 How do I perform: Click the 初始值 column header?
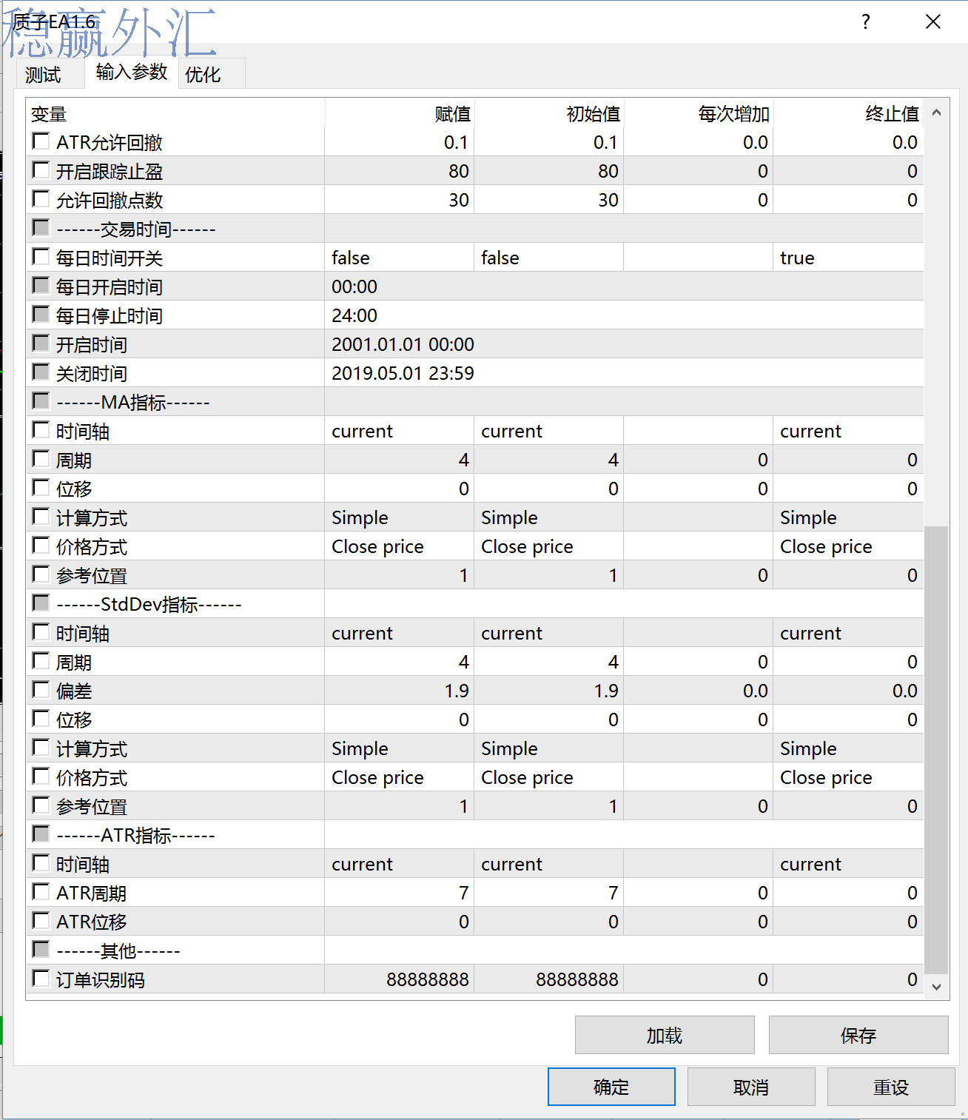(x=549, y=113)
